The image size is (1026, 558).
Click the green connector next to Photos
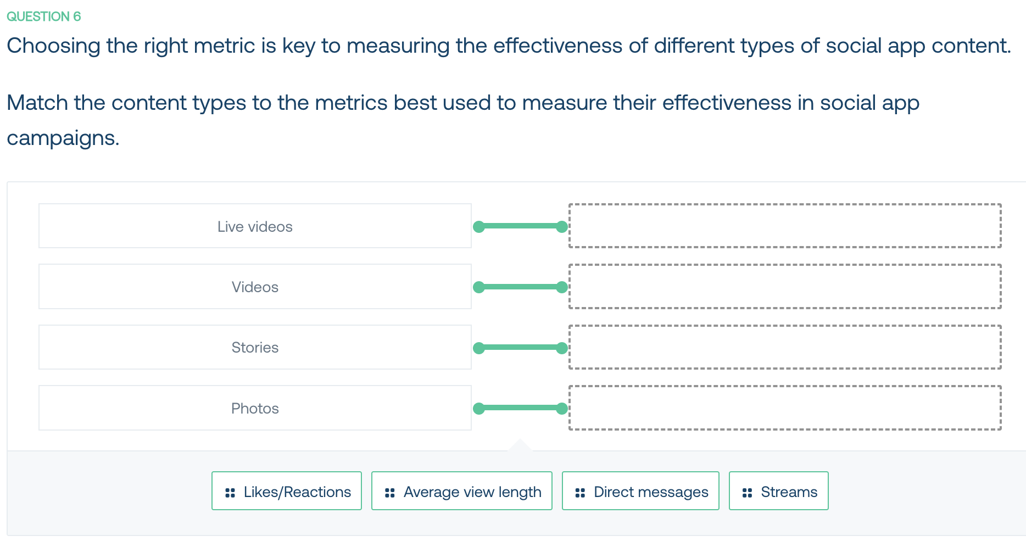pos(520,408)
